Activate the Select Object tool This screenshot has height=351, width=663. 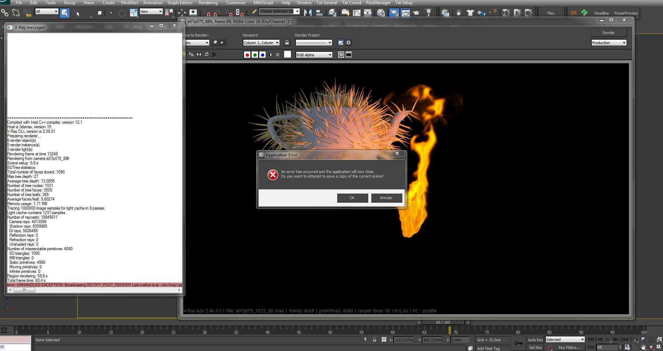click(65, 13)
